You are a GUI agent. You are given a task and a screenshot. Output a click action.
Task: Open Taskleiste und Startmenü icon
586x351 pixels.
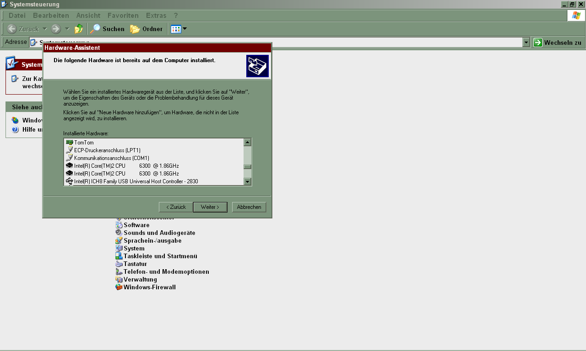click(119, 256)
